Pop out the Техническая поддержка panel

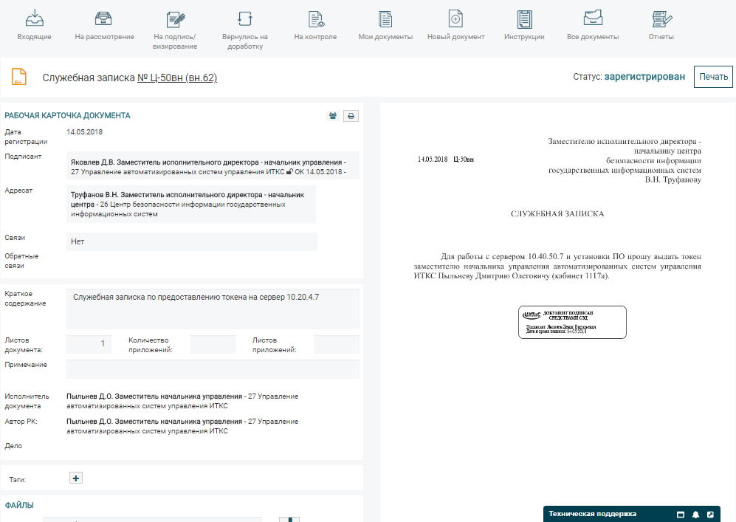pos(710,514)
